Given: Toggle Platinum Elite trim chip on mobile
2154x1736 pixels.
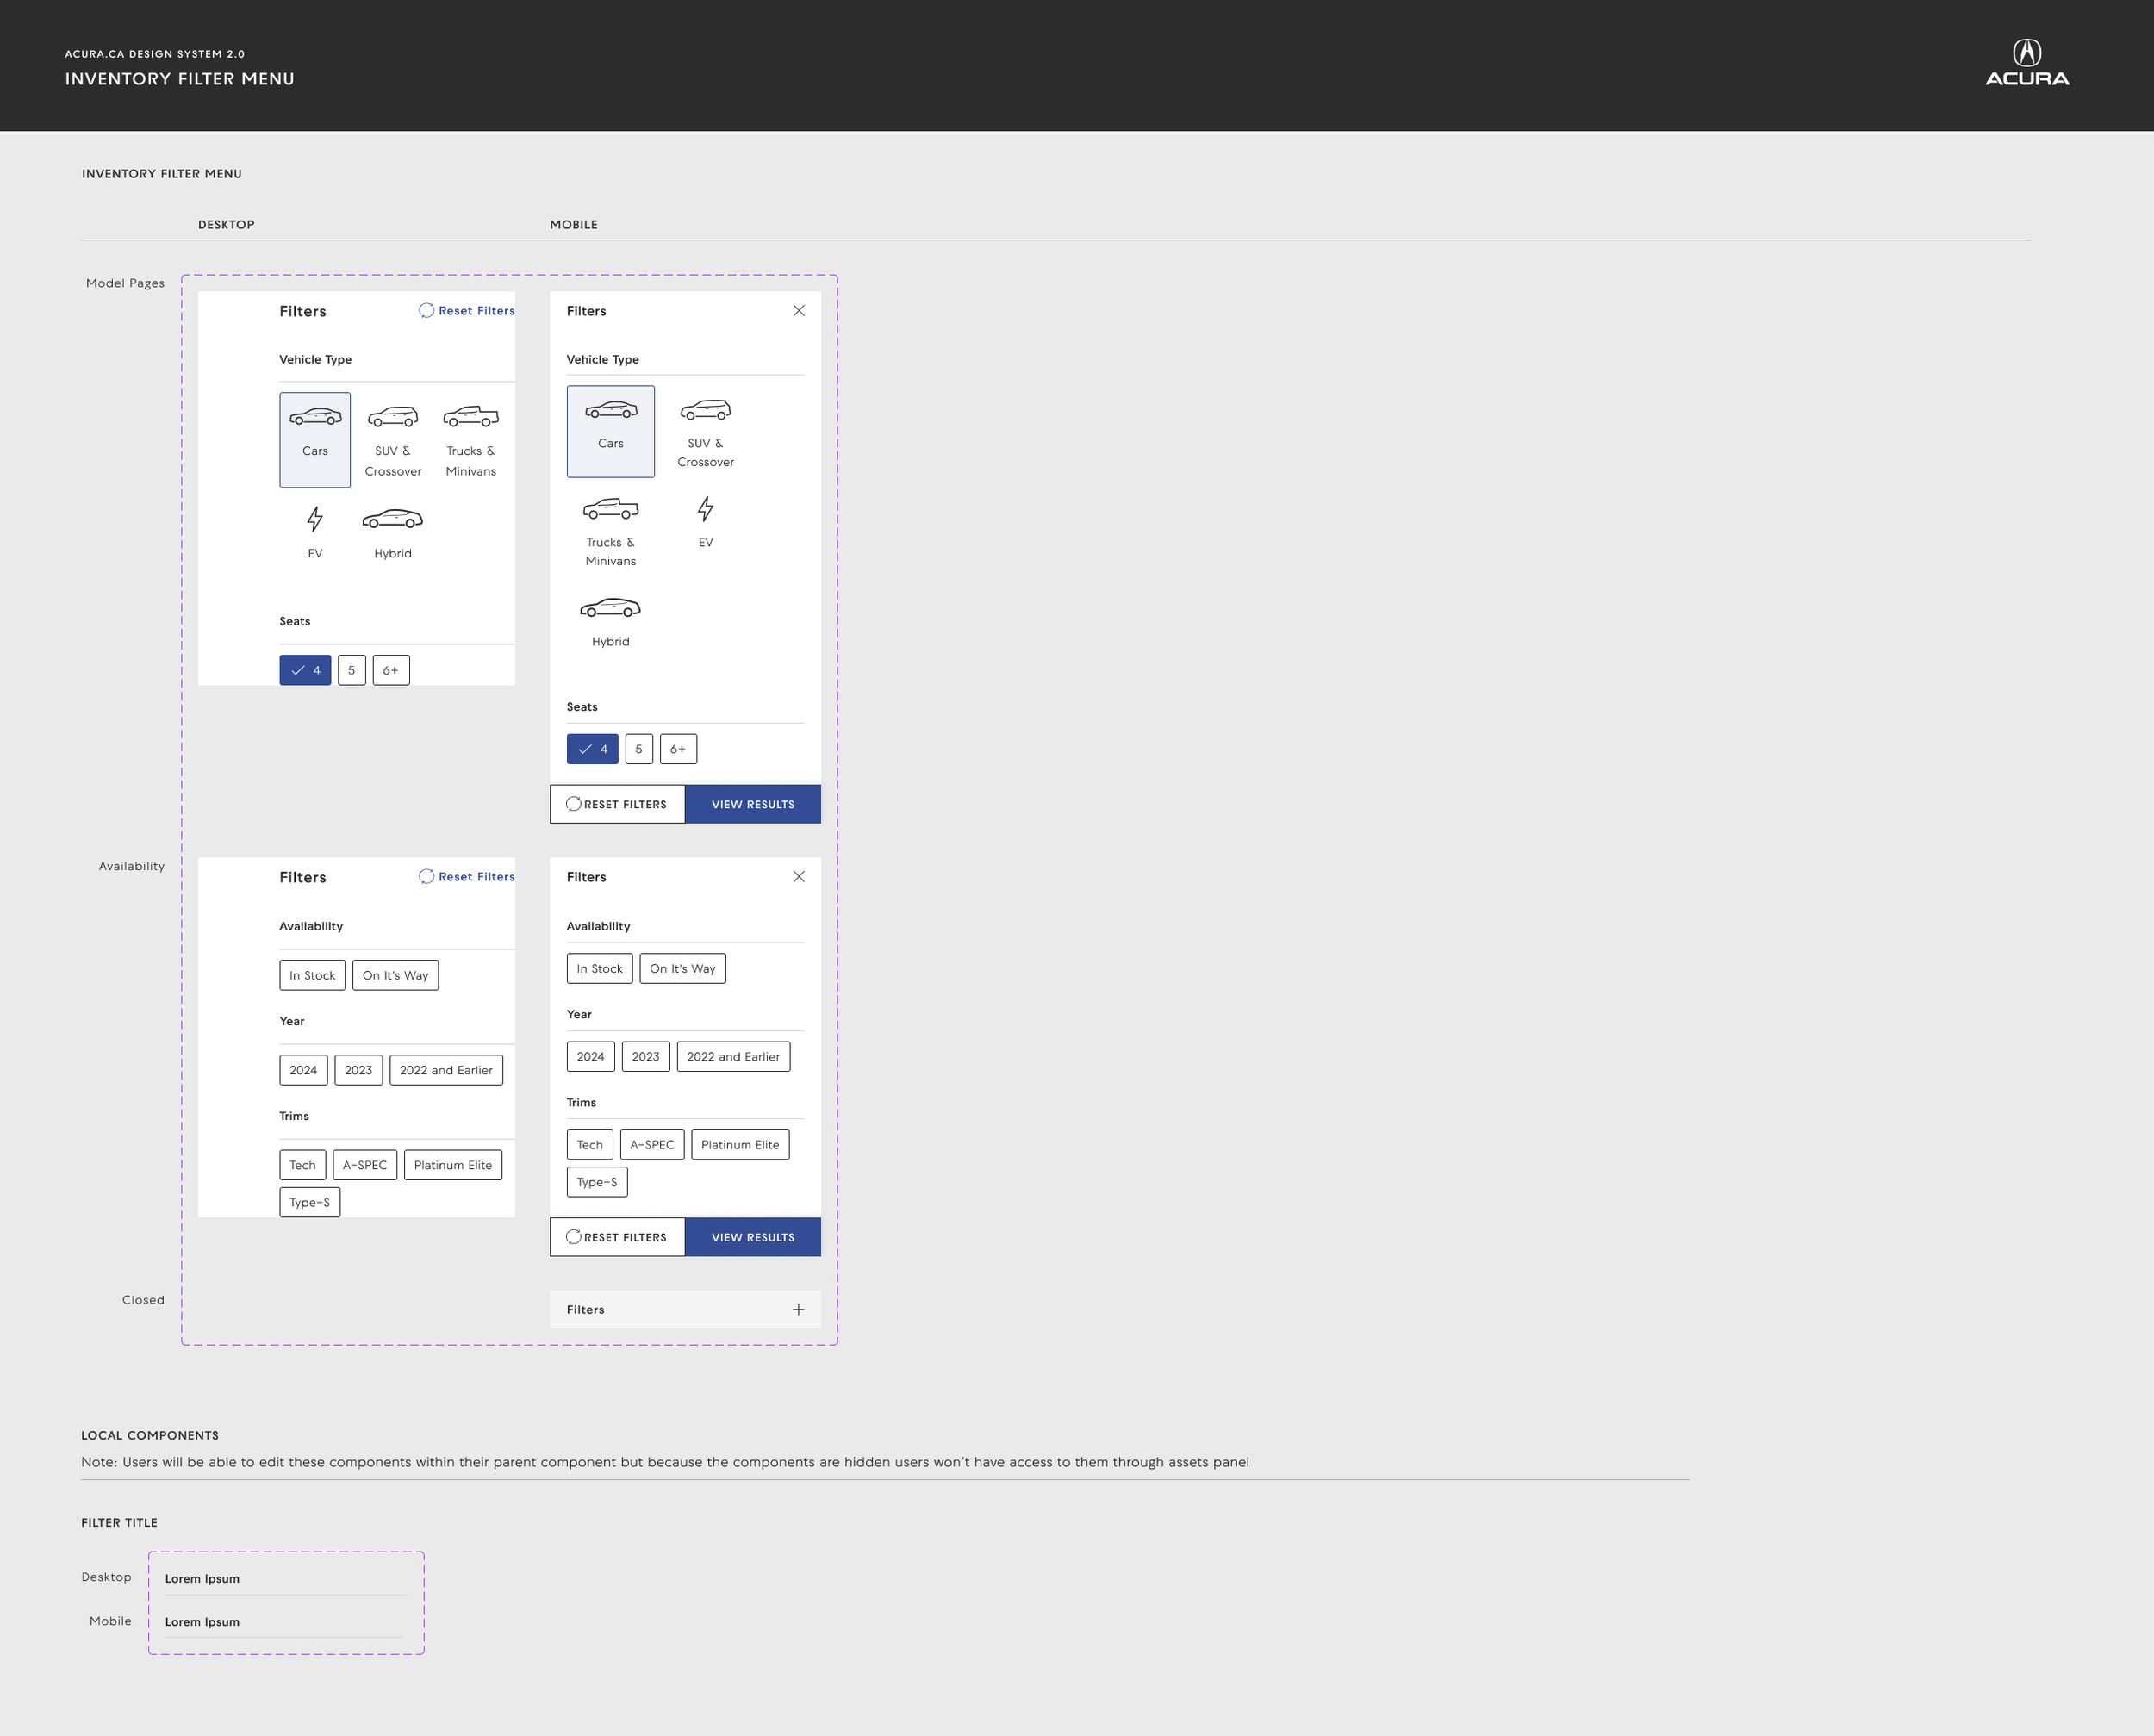Looking at the screenshot, I should pyautogui.click(x=740, y=1144).
